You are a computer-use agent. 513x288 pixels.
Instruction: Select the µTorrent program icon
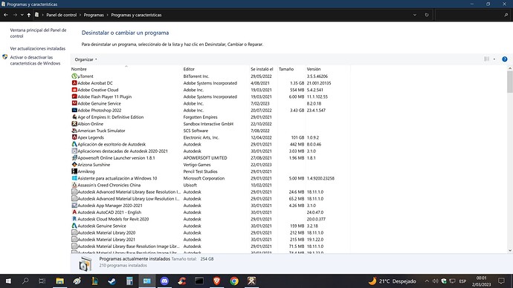click(74, 76)
